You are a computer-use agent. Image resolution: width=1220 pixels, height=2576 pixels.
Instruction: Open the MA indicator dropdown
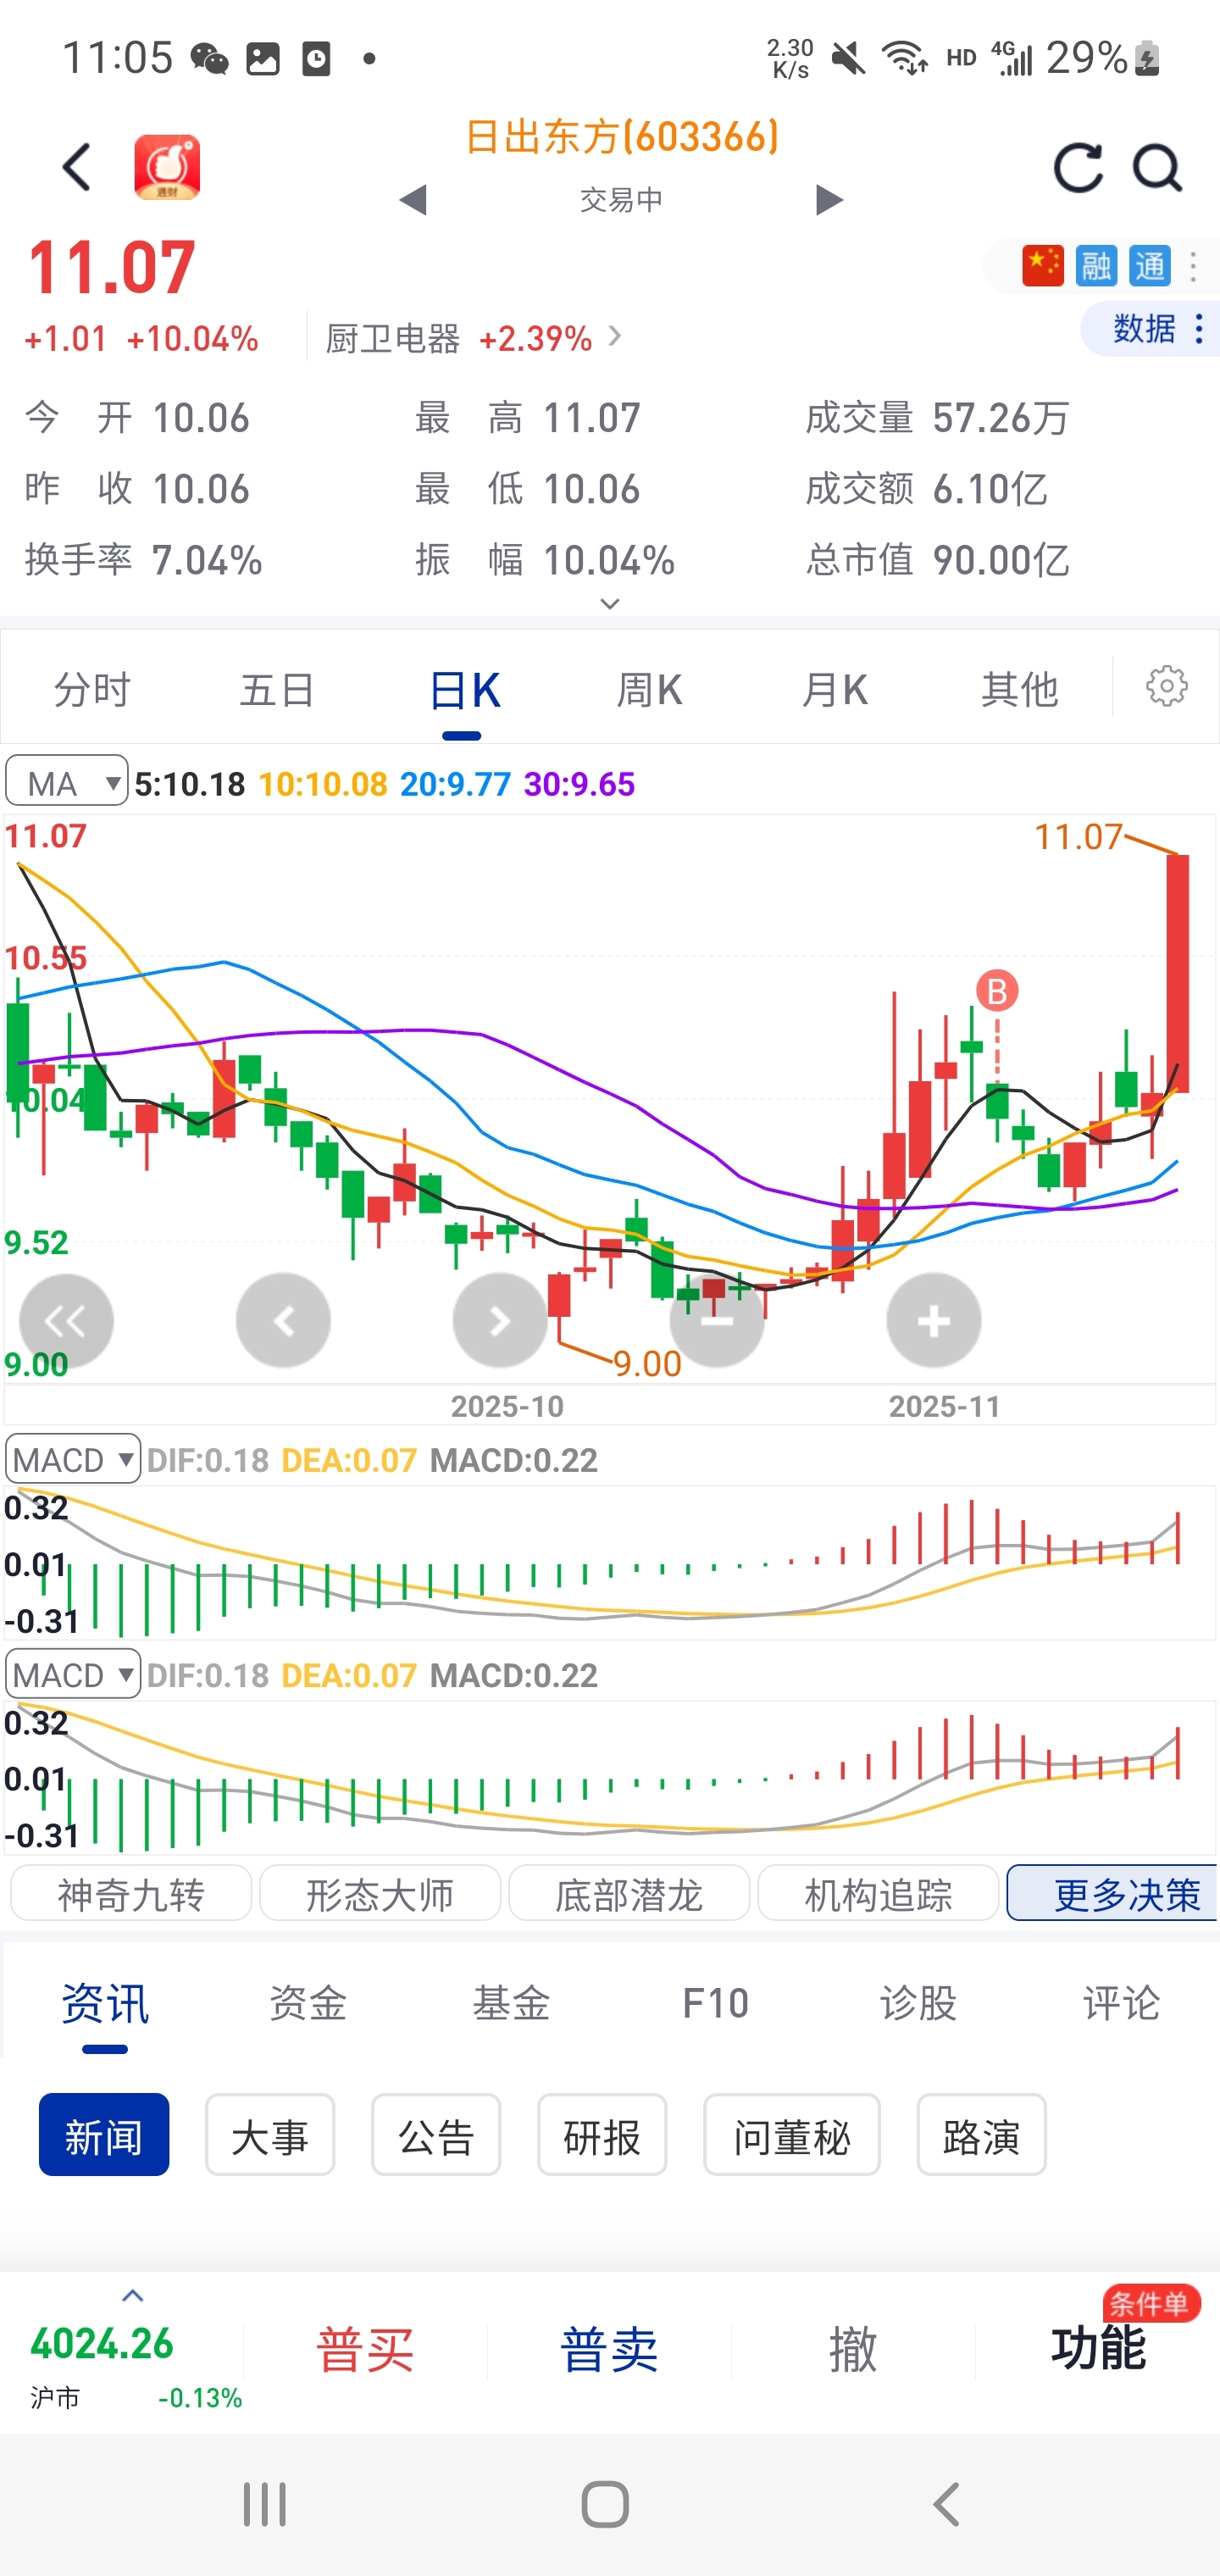tap(67, 781)
